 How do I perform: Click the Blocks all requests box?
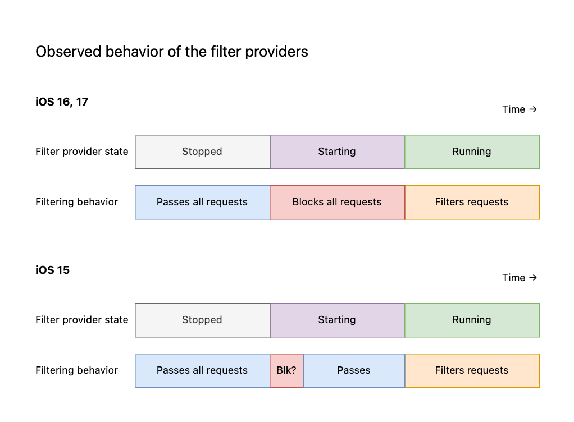tap(337, 202)
